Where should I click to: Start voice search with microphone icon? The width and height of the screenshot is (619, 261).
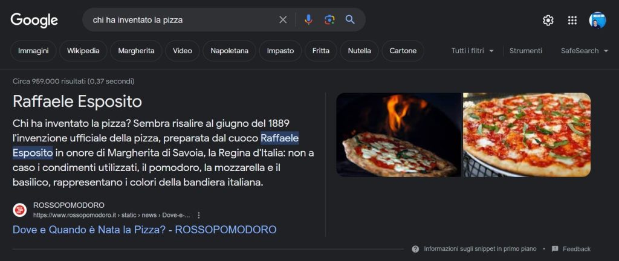coord(308,20)
